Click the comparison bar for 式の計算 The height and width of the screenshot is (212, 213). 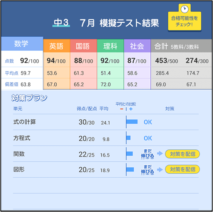tap(132, 122)
